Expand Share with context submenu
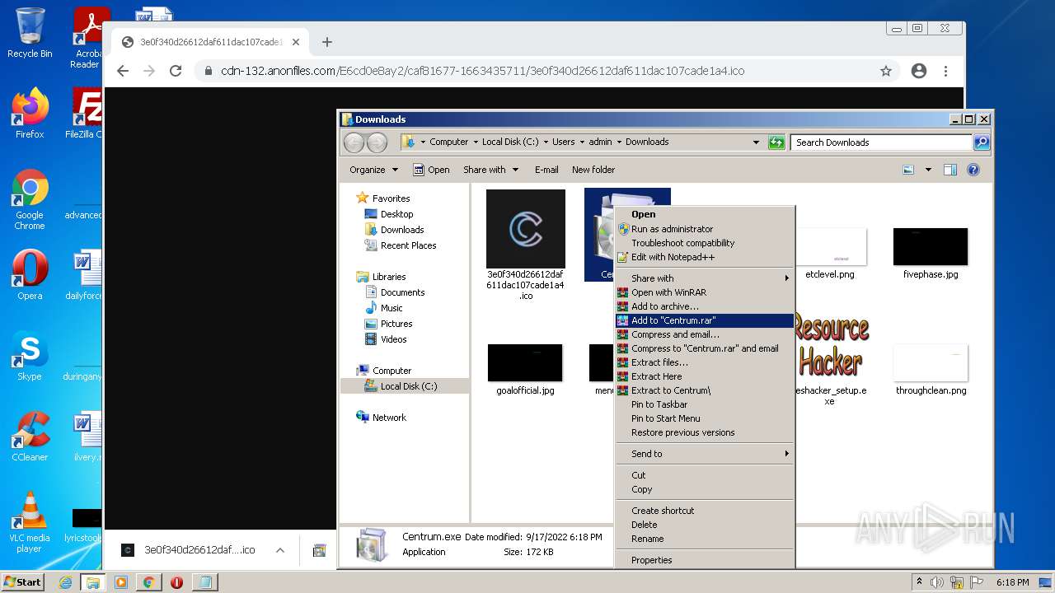 tap(705, 278)
